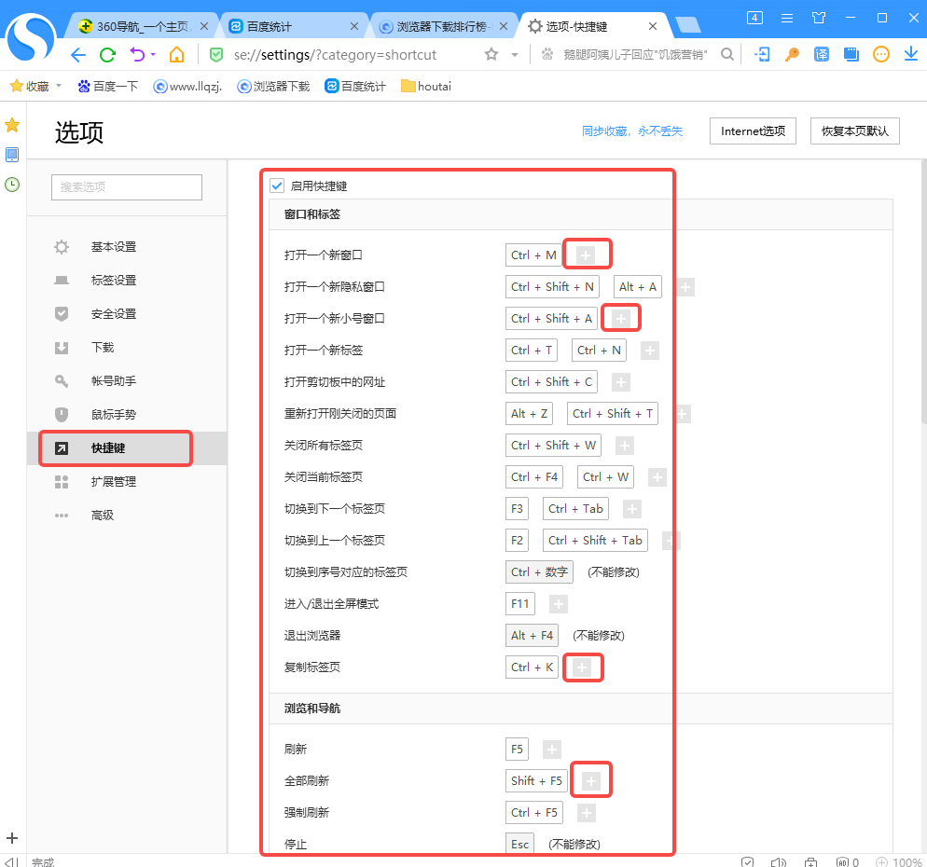Go back with the blue arrow
The height and width of the screenshot is (867, 927).
coord(77,55)
